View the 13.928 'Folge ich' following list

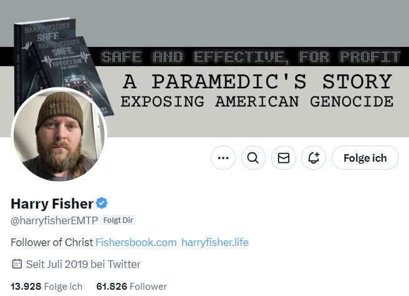point(47,287)
